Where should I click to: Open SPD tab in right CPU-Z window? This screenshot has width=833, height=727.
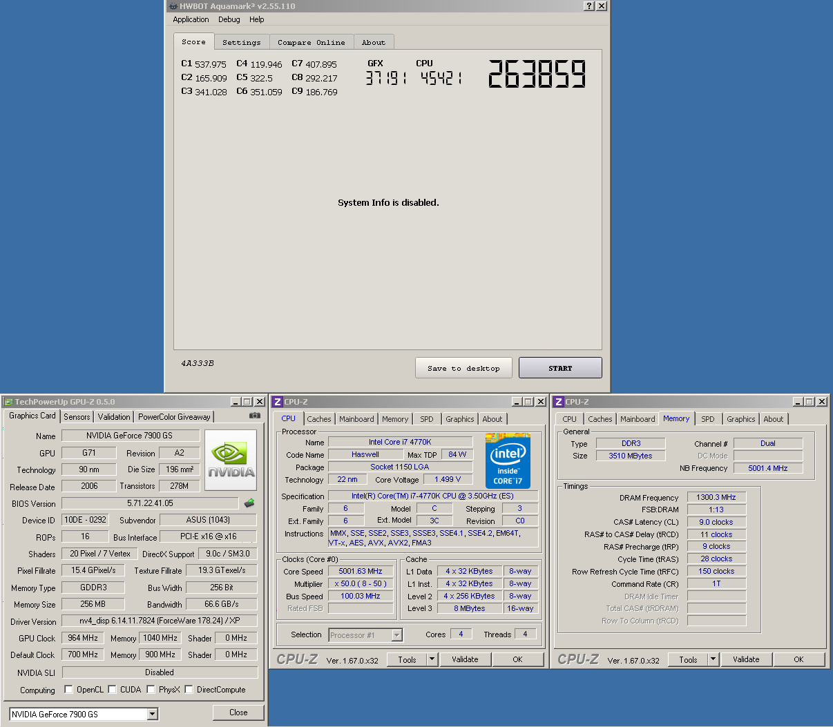(x=708, y=419)
